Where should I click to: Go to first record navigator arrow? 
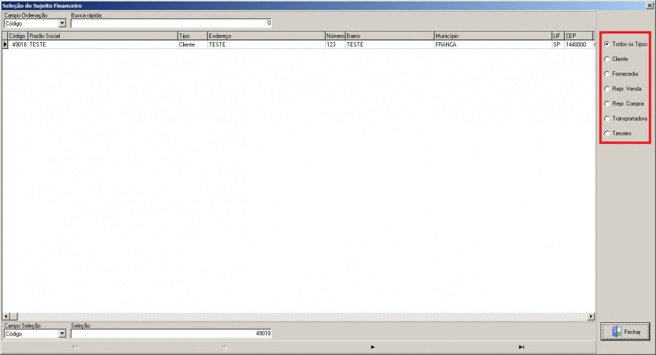tap(76, 347)
